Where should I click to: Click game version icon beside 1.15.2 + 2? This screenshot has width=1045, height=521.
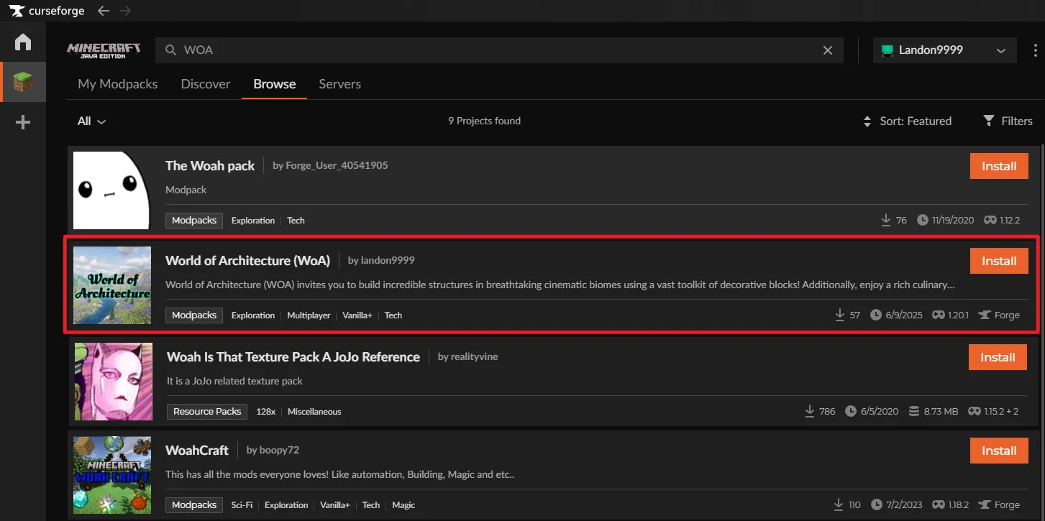pos(975,411)
